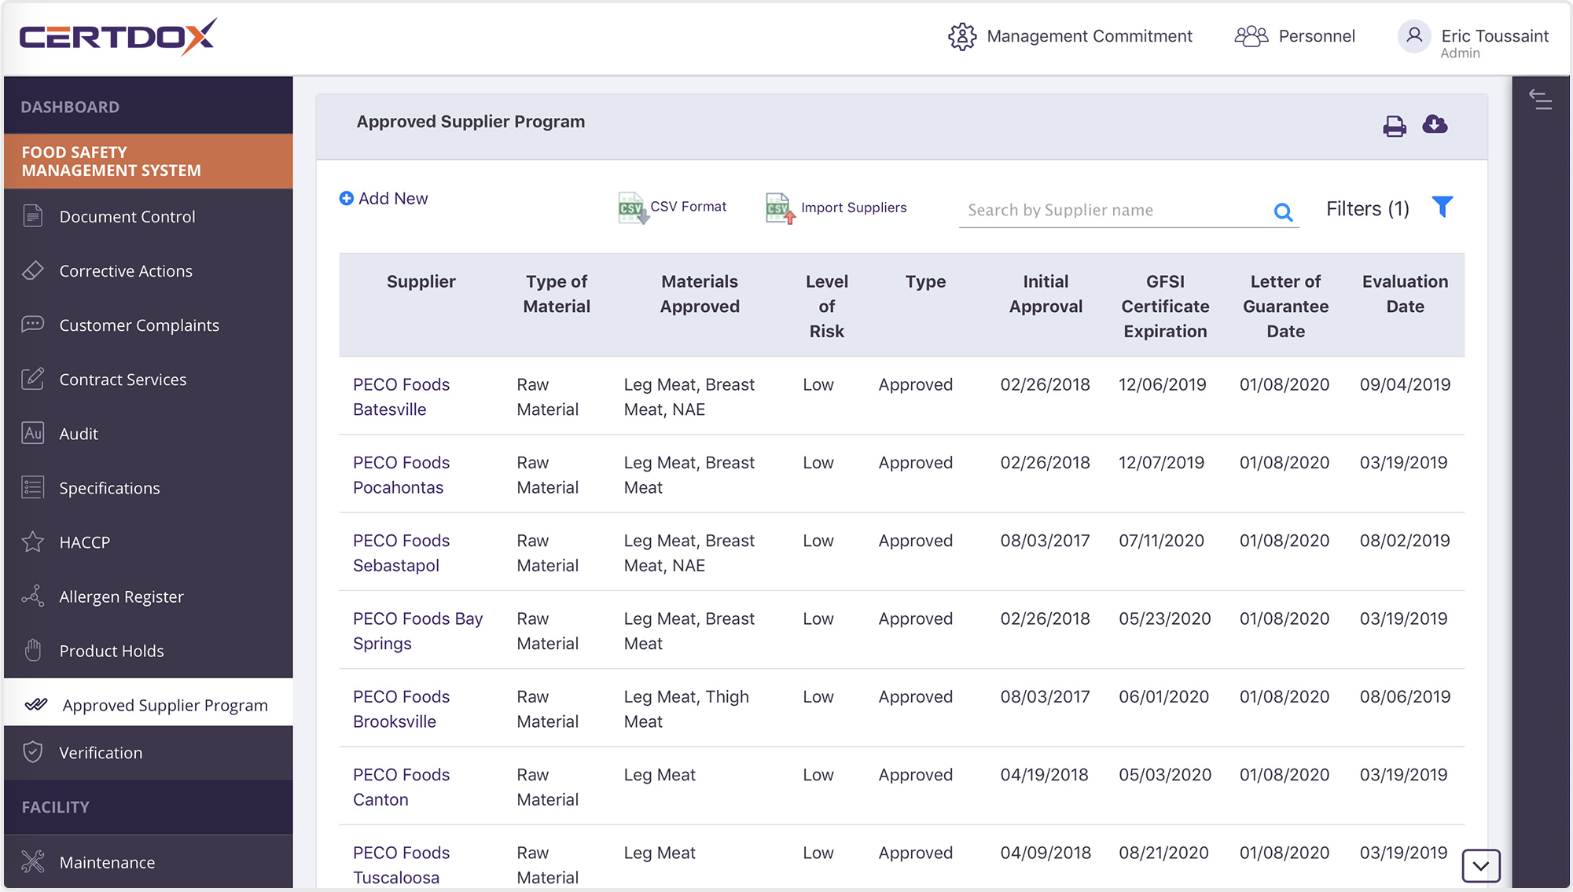This screenshot has height=892, width=1573.
Task: Click the Initial Approval column header
Action: (1046, 293)
